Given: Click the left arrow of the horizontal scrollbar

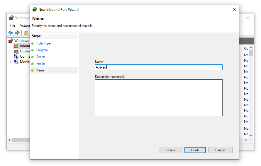Looking at the screenshot, I should tap(10, 140).
